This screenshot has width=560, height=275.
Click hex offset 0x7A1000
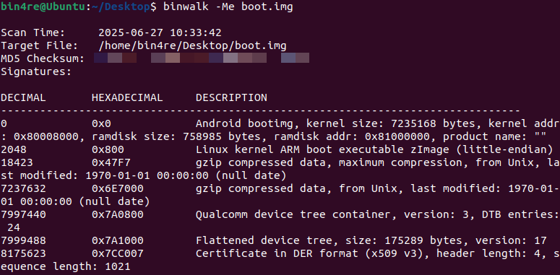tap(118, 240)
